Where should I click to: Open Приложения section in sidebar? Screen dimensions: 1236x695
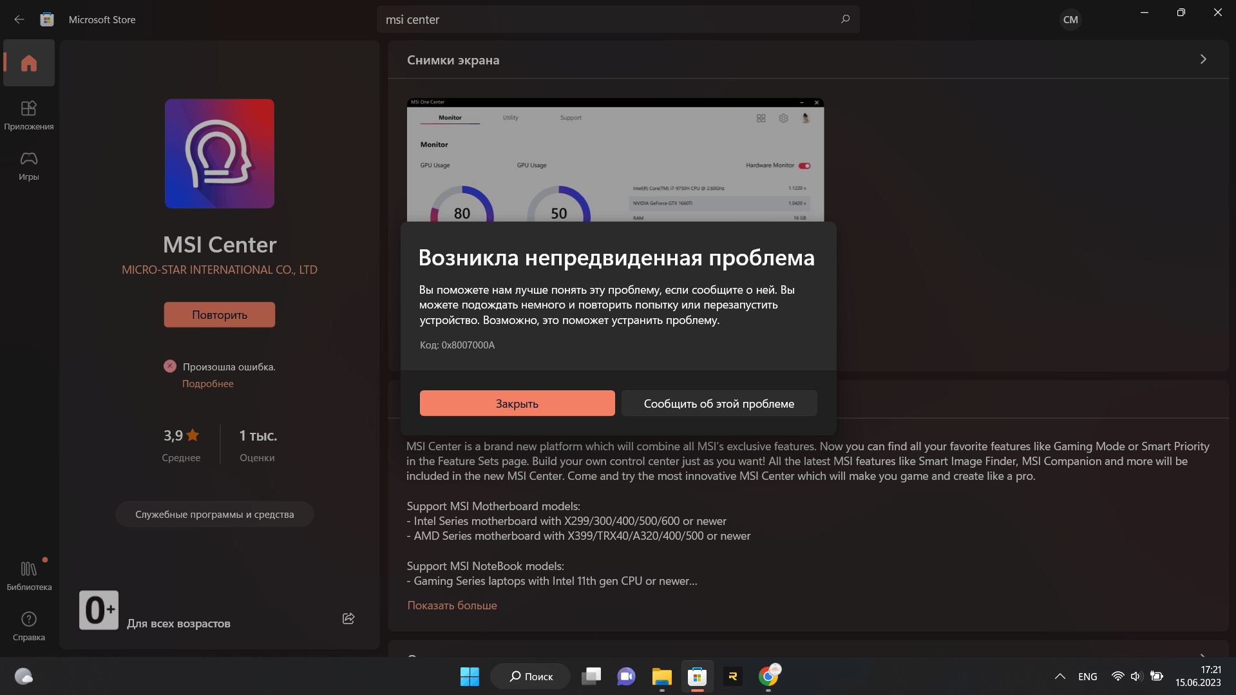(x=29, y=116)
